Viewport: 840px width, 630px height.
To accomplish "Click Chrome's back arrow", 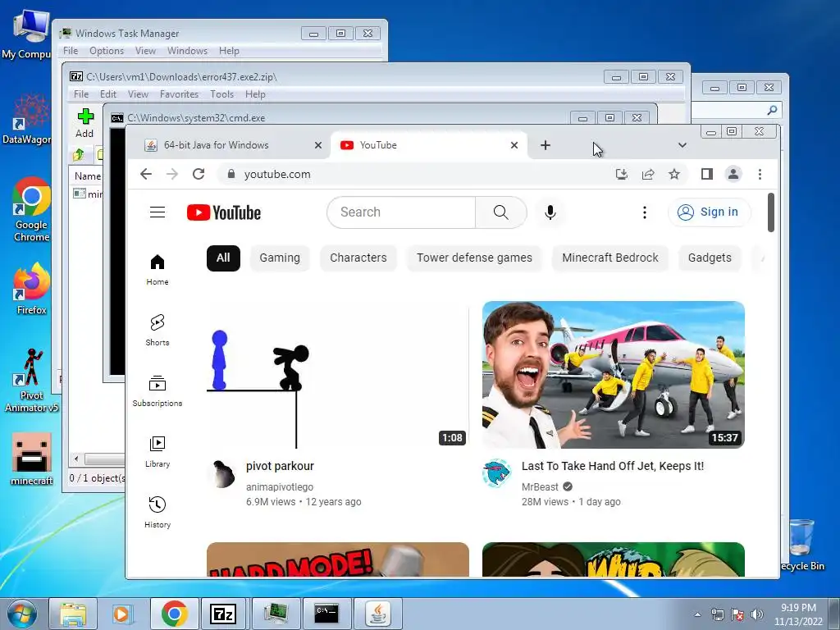I will tap(146, 174).
